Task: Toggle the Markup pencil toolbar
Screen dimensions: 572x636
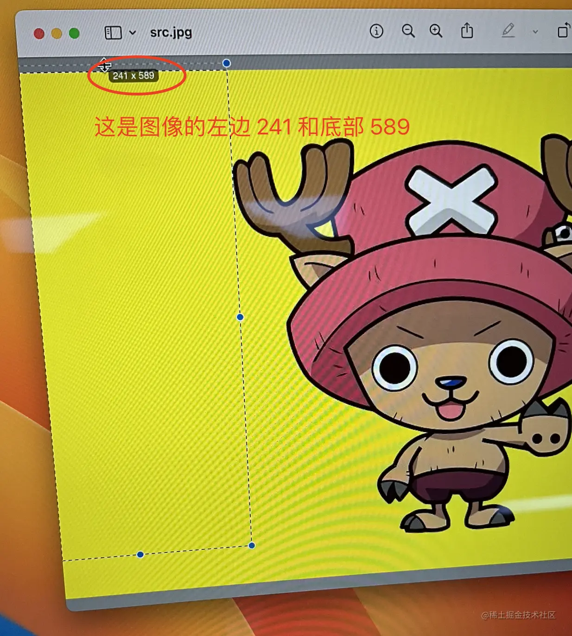Action: (x=508, y=31)
